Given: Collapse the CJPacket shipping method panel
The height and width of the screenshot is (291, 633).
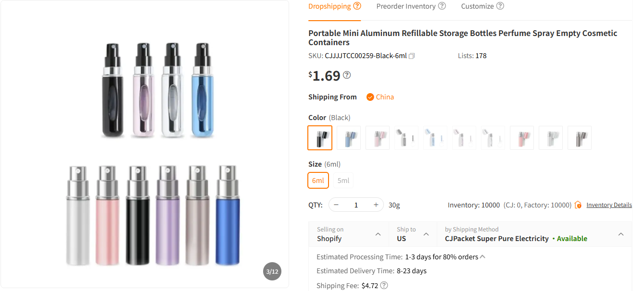Looking at the screenshot, I should point(620,234).
